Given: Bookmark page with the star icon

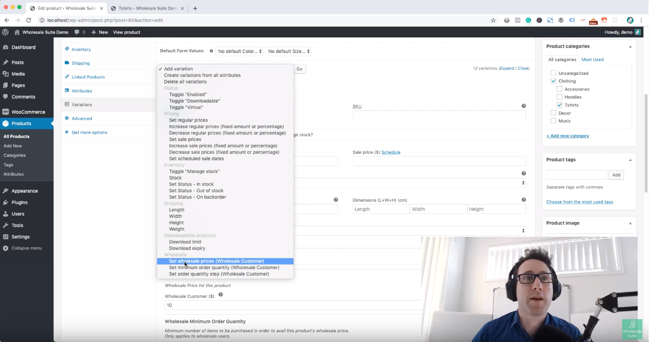Looking at the screenshot, I should click(493, 20).
